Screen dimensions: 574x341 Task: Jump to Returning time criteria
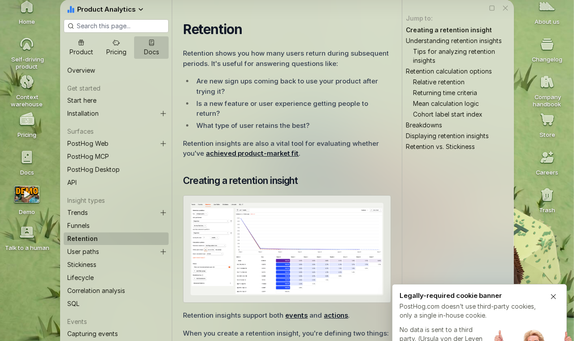(445, 93)
